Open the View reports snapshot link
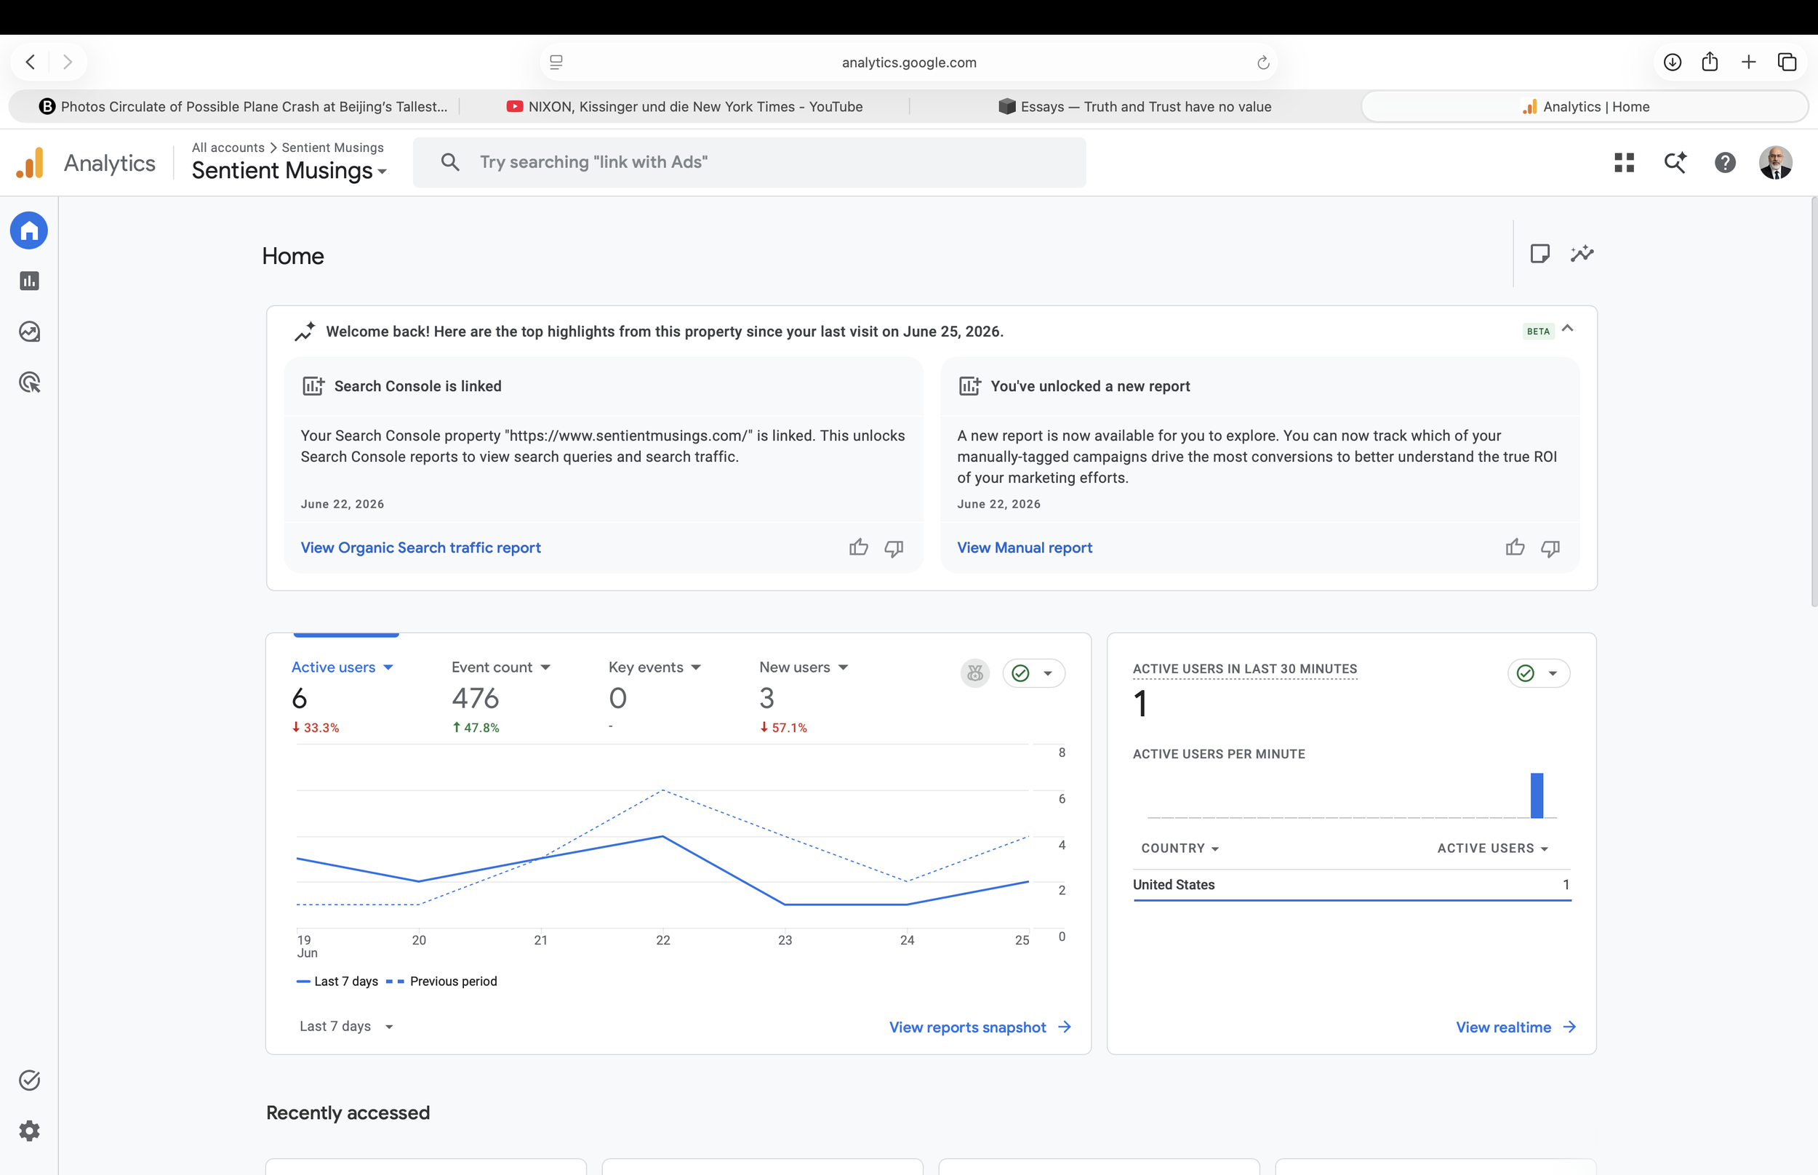This screenshot has height=1175, width=1818. 980,1027
